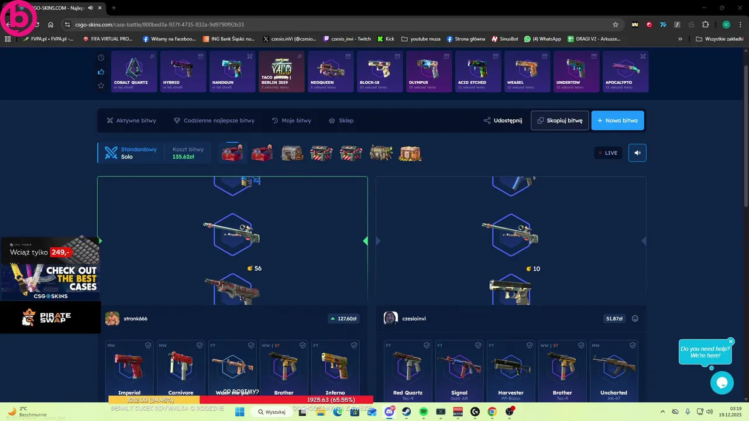Open the Signal Galil AR skin card
The image size is (749, 421).
pyautogui.click(x=459, y=371)
